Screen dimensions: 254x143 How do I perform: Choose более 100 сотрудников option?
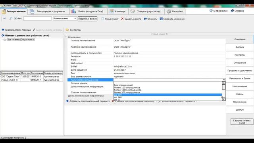click(x=127, y=87)
